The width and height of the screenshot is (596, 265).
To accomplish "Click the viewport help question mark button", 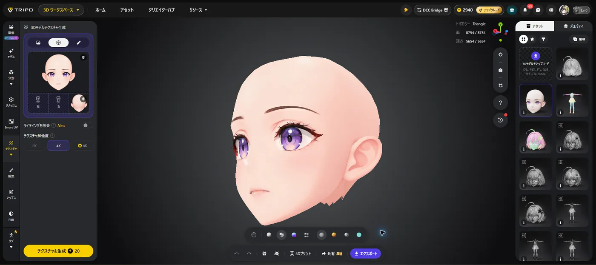I will click(x=501, y=103).
